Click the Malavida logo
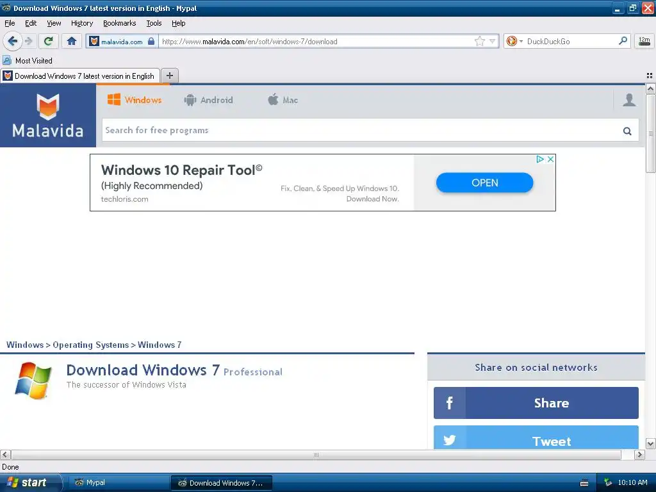 pyautogui.click(x=47, y=115)
